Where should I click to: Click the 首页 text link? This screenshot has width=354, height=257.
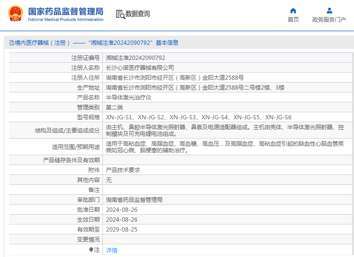(x=293, y=20)
